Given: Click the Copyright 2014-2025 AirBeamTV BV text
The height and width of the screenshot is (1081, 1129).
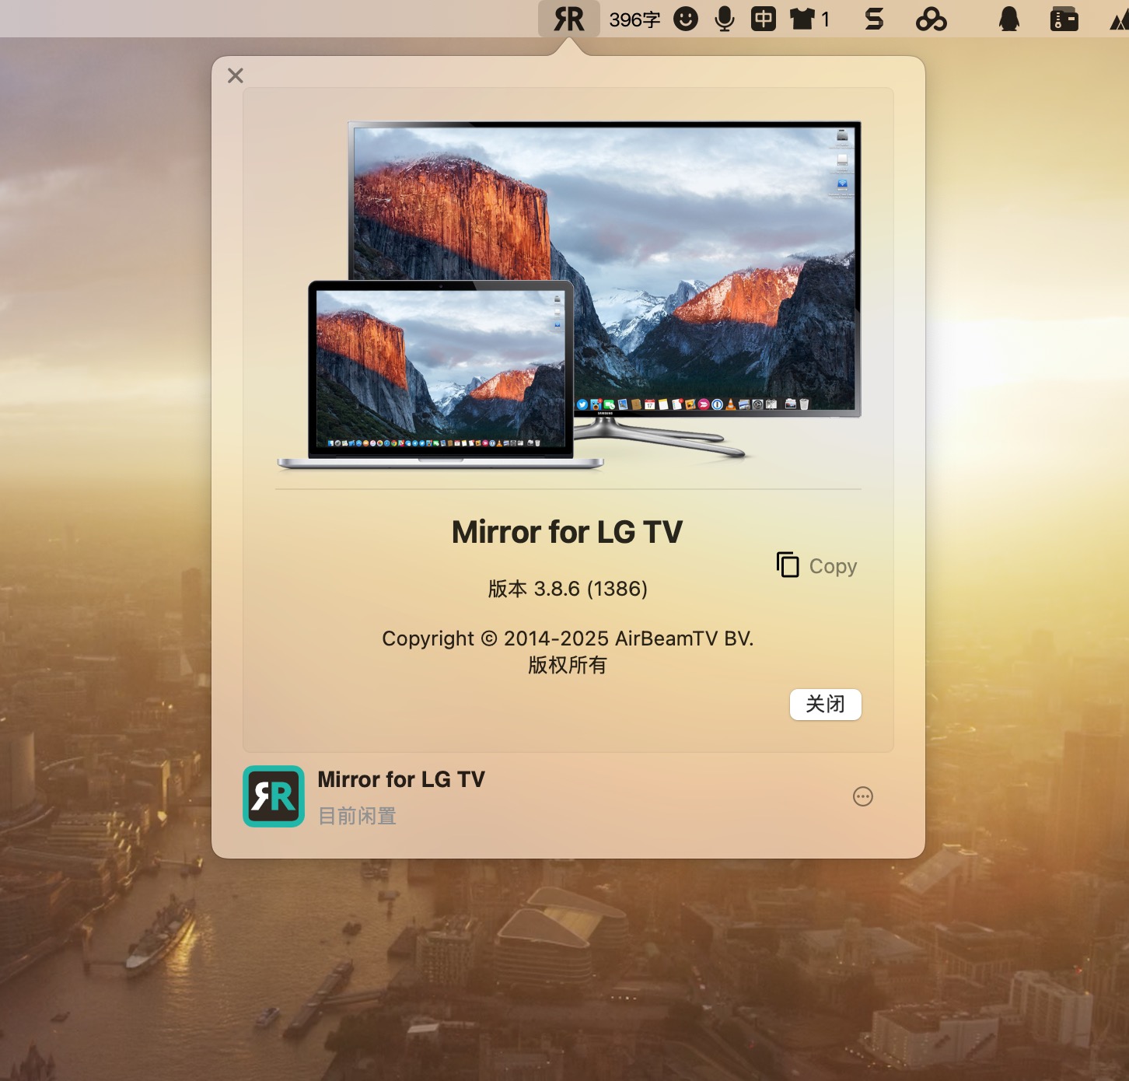Looking at the screenshot, I should (x=568, y=638).
